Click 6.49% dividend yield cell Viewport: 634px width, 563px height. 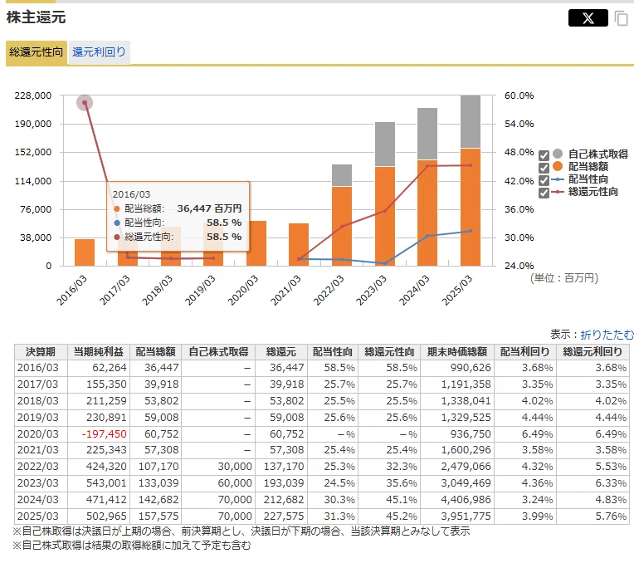(524, 434)
